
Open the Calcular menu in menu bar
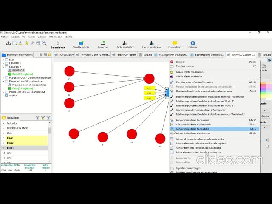pos(42,37)
